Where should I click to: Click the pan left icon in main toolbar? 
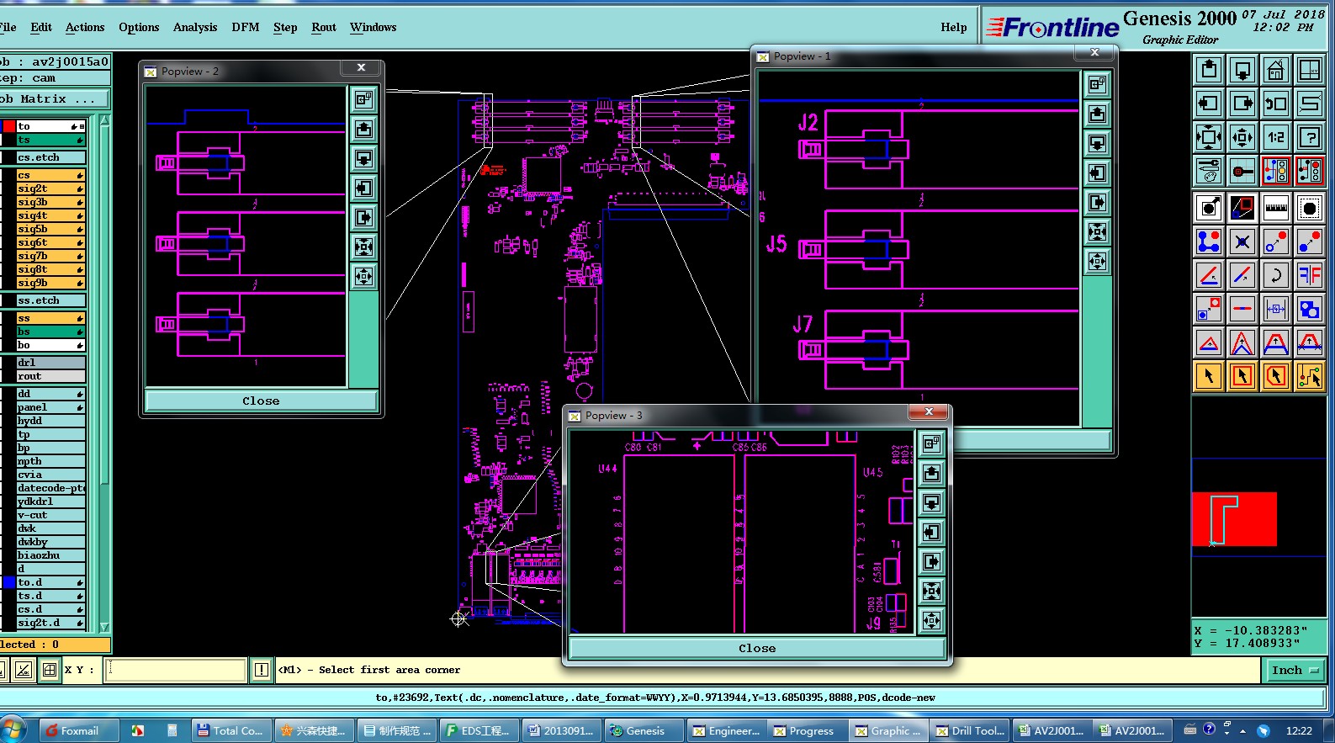(x=1209, y=103)
